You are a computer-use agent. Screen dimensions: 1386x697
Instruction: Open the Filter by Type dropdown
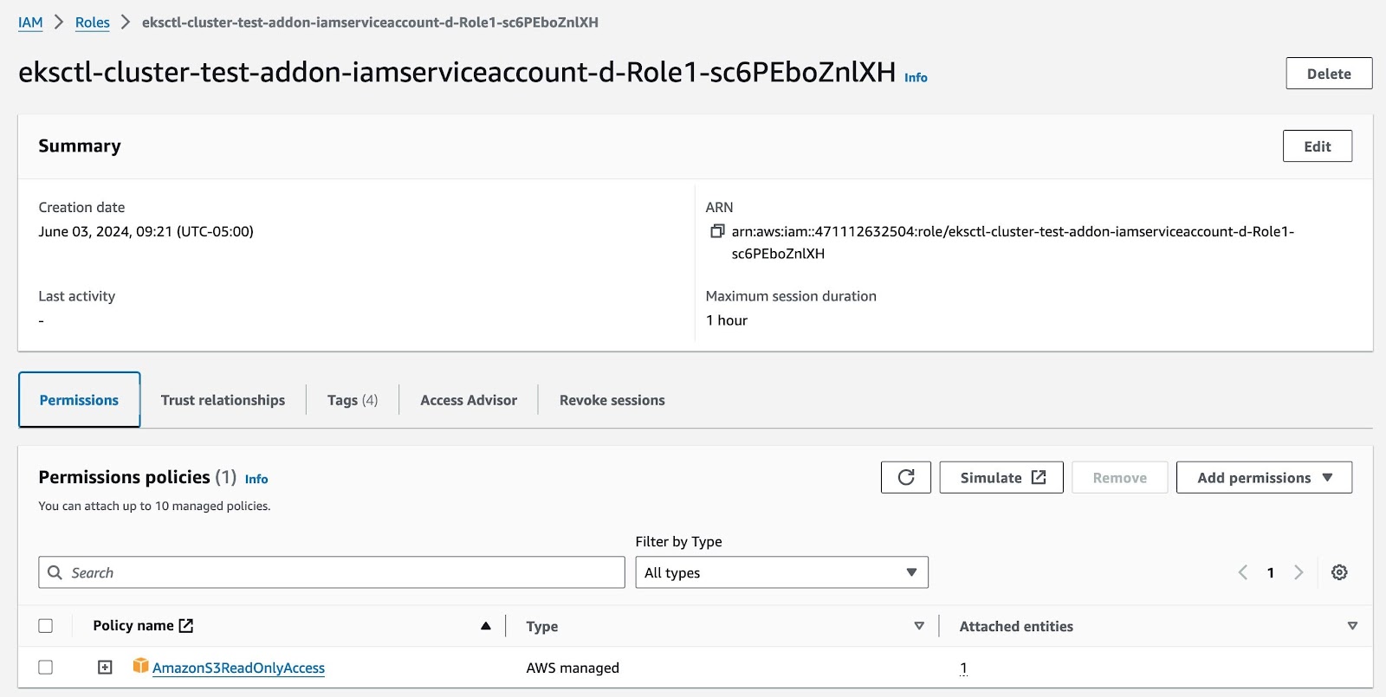[781, 572]
